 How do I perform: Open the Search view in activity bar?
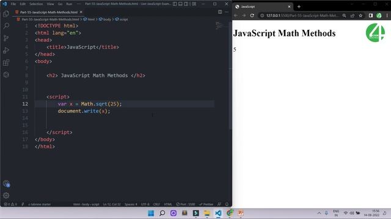tap(6, 26)
